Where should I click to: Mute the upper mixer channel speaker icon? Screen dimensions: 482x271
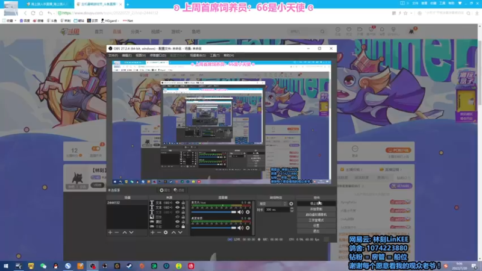click(240, 212)
